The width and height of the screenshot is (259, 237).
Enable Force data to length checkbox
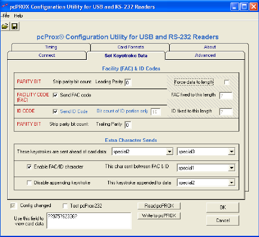click(x=227, y=82)
